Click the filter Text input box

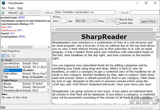[x=63, y=21]
